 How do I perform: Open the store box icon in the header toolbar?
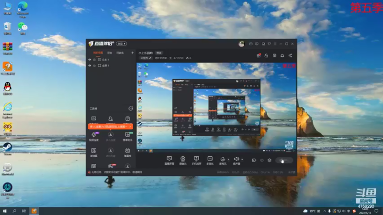click(x=274, y=55)
